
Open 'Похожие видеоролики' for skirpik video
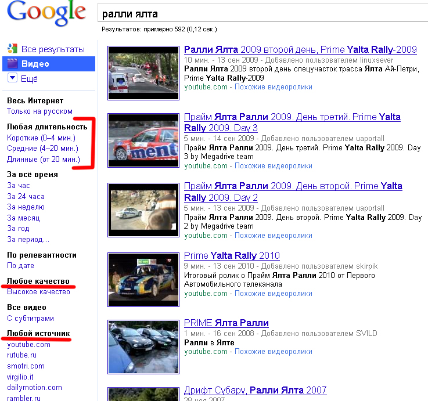click(273, 294)
